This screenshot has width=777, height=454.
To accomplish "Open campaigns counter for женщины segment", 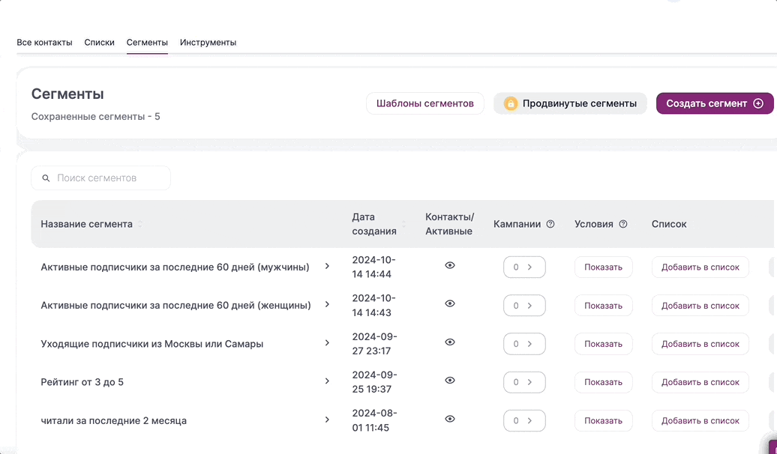I will [524, 306].
